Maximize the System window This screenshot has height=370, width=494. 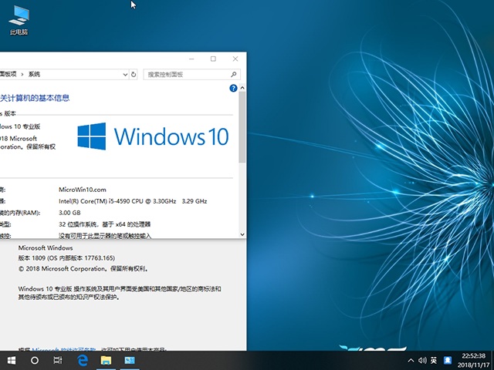coord(213,59)
